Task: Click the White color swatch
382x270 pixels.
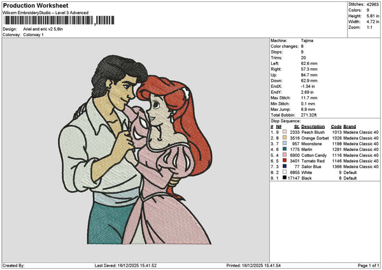Action: click(285, 172)
